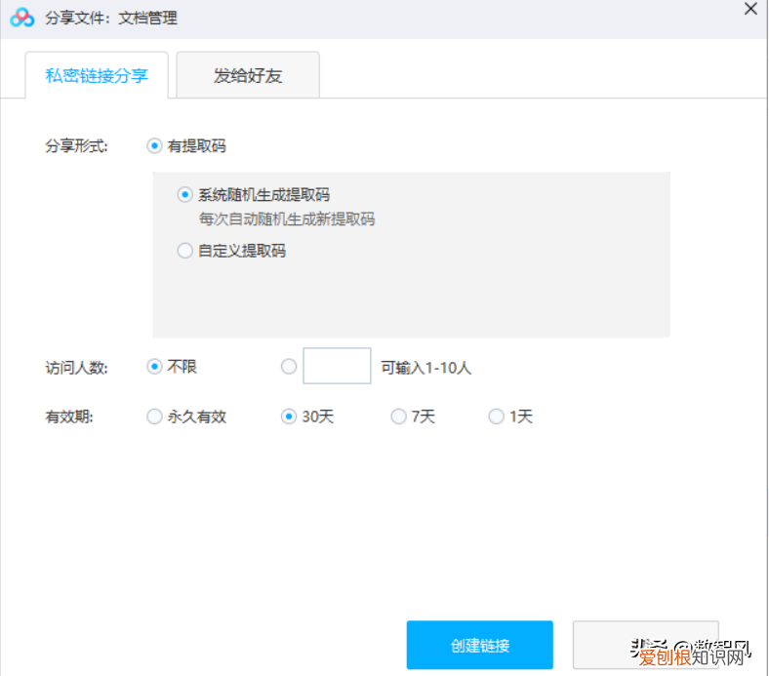Select the 7天 validity option
This screenshot has height=676, width=769.
tap(399, 417)
